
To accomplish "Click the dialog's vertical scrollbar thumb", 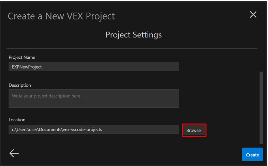I will tap(261, 107).
